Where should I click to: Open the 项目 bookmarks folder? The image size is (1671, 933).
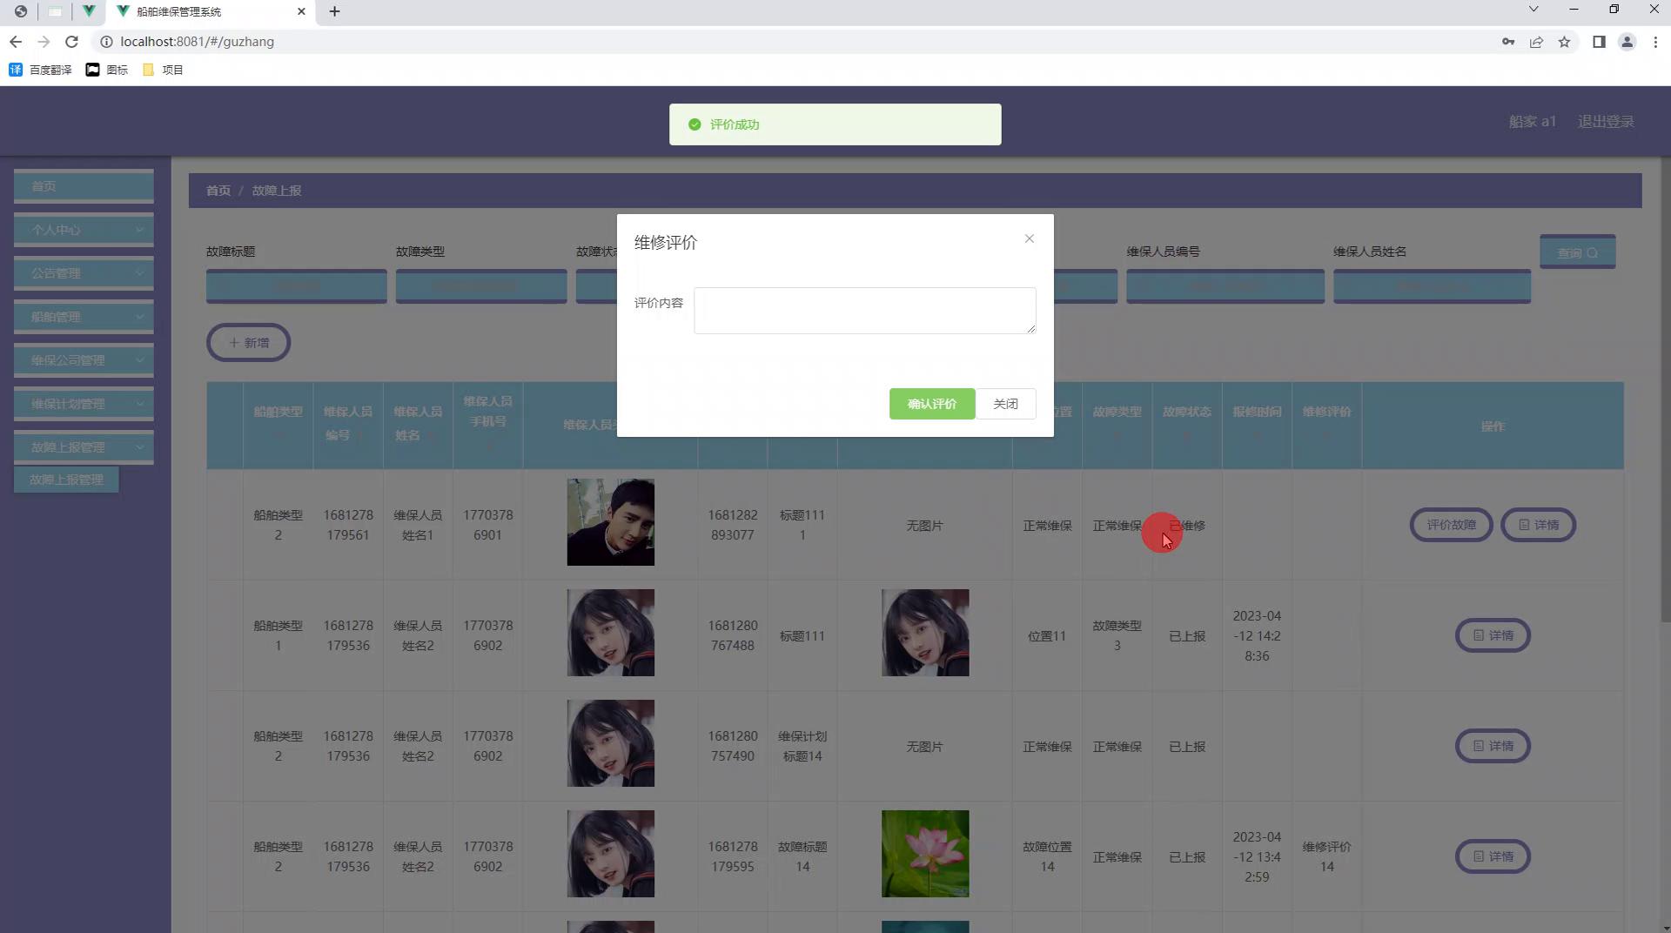(x=163, y=70)
